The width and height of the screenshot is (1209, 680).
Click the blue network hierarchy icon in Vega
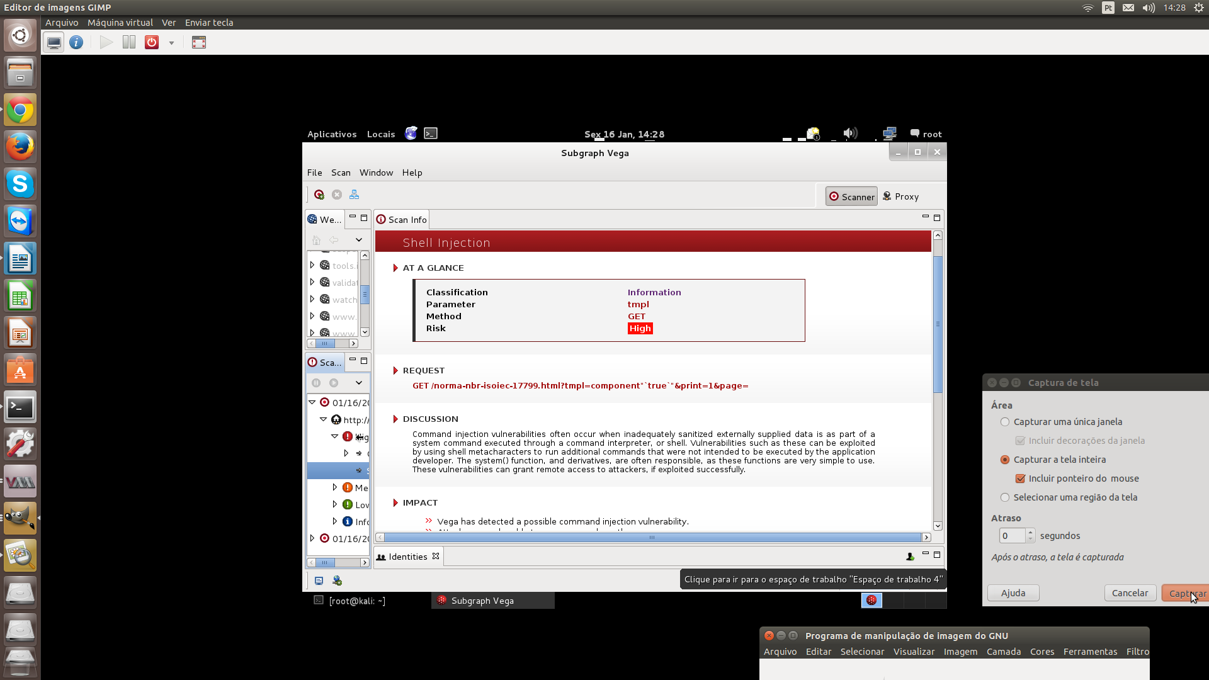(x=355, y=195)
